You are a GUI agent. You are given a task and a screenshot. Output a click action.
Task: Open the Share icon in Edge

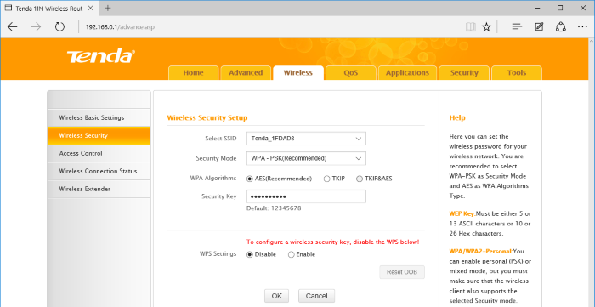point(561,27)
